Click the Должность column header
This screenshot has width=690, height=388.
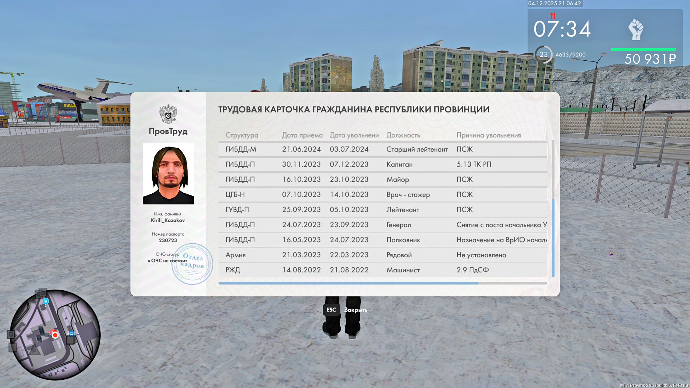[x=403, y=135]
